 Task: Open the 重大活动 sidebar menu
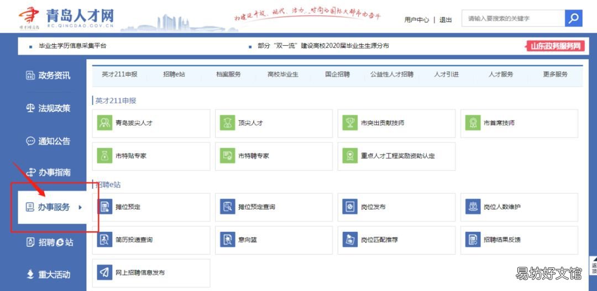point(54,274)
